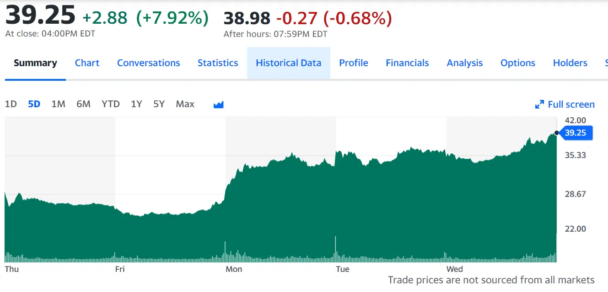
Task: Click the Full screen expand arrows icon
Action: 539,104
